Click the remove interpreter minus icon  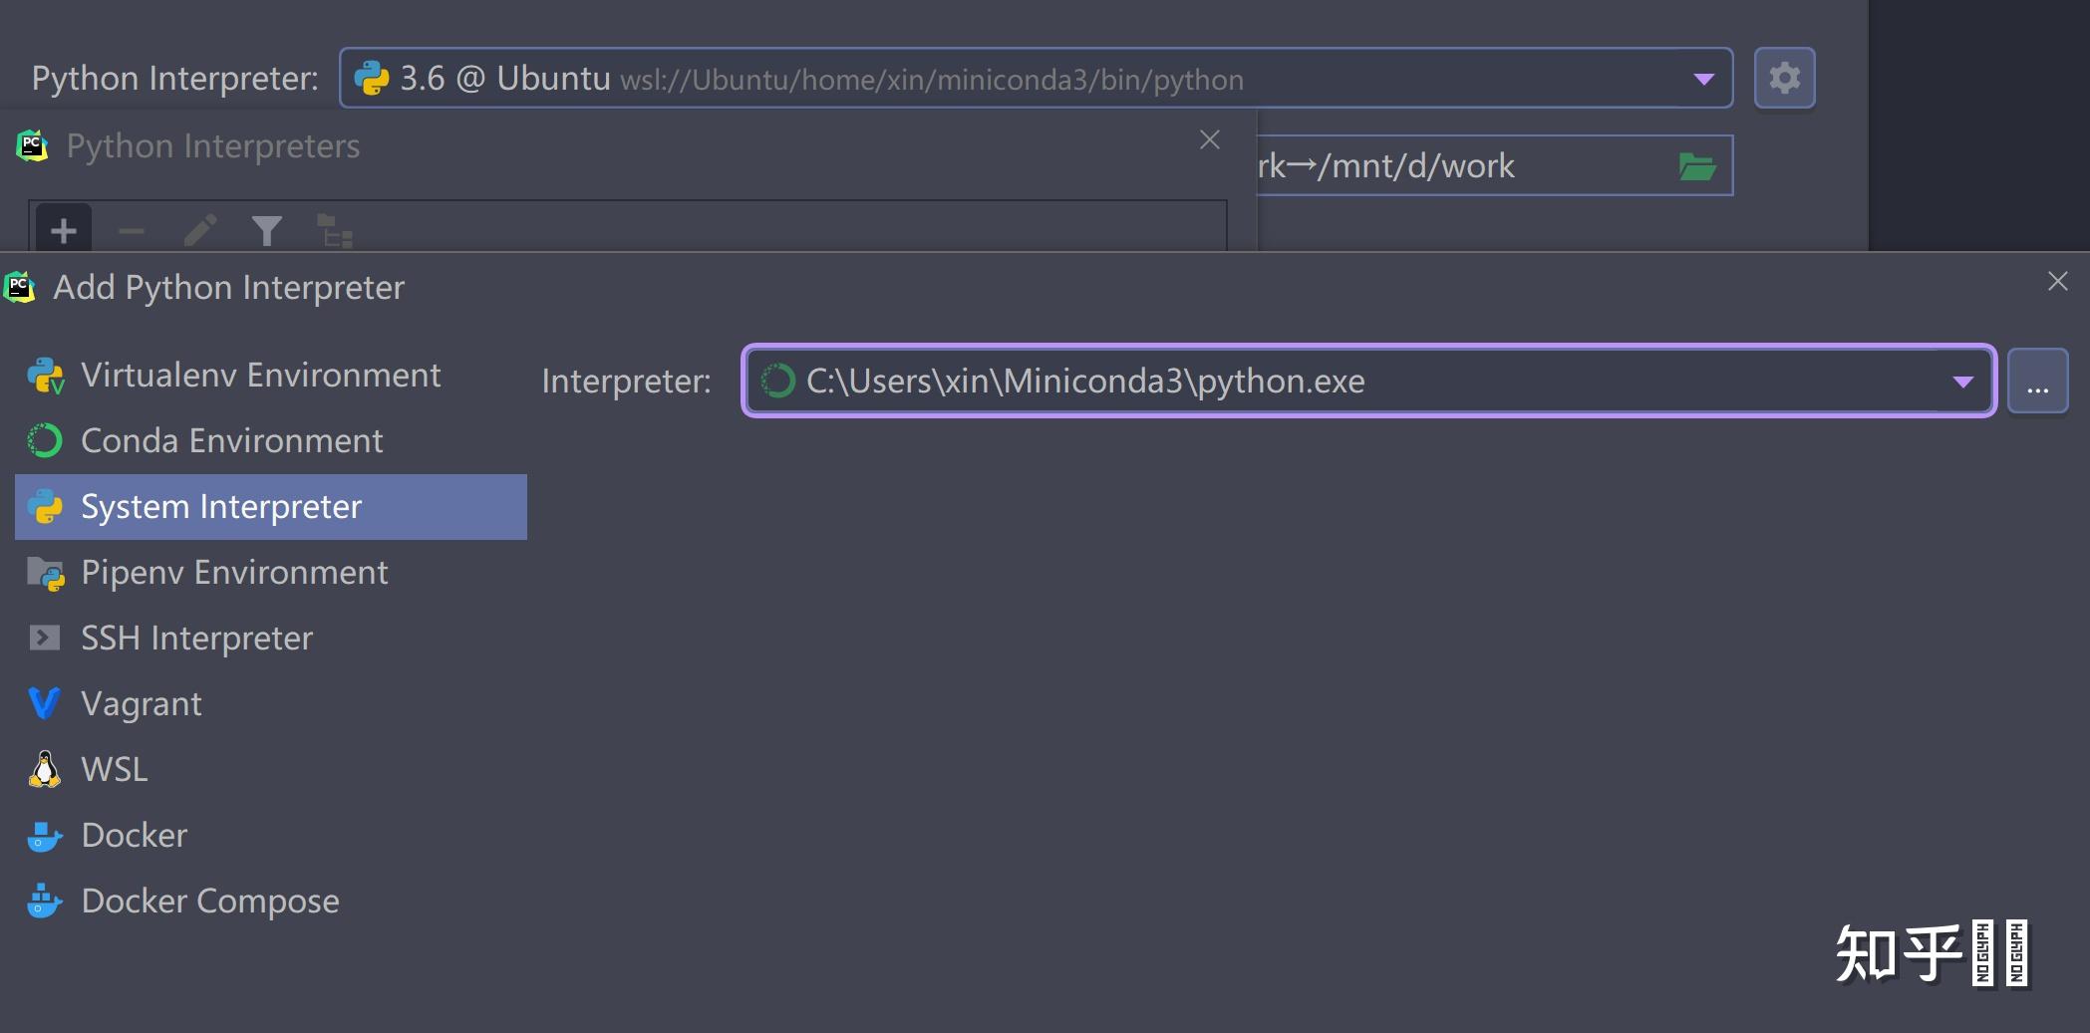(131, 231)
